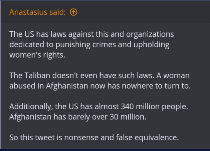Click the up-arrow icon beside "Anastasius said:"
Viewport: 210px width, 151px height.
click(74, 12)
